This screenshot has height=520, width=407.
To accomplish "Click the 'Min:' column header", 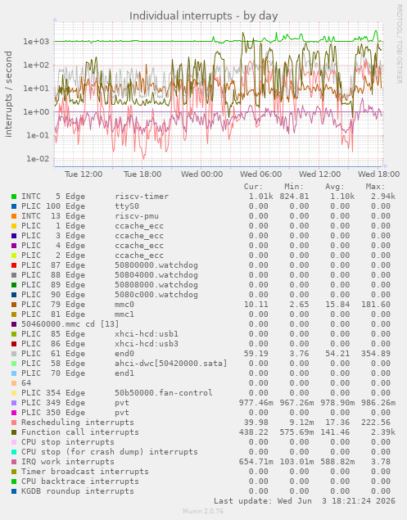I will [294, 187].
